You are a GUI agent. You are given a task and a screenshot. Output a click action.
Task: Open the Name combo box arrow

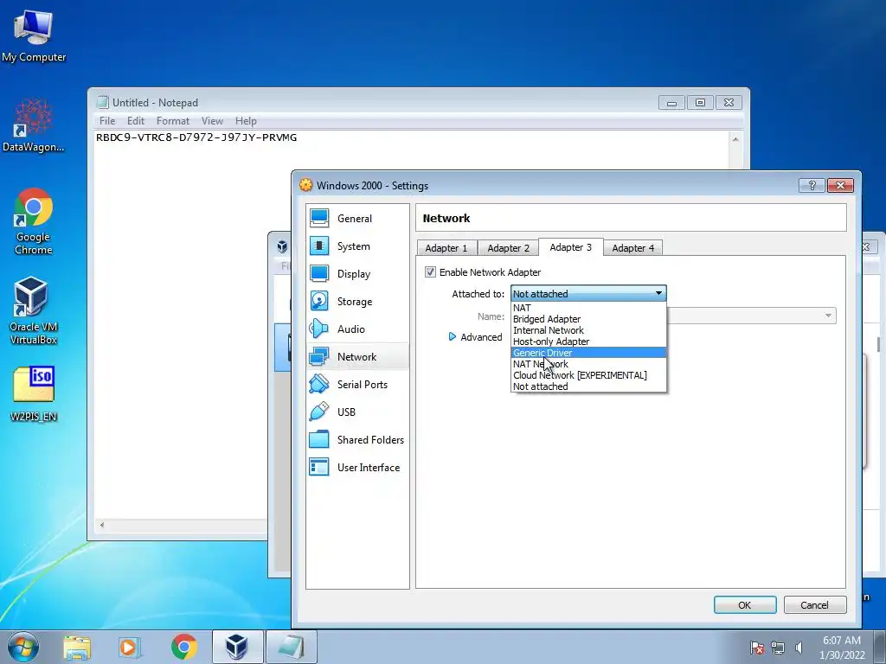click(828, 316)
